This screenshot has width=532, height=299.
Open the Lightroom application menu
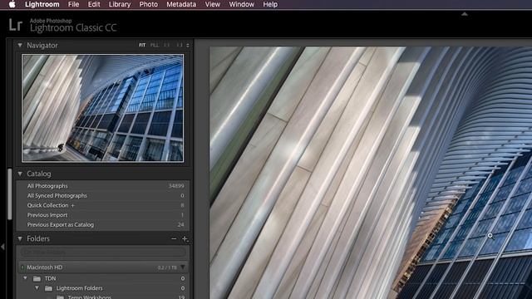[x=42, y=4]
